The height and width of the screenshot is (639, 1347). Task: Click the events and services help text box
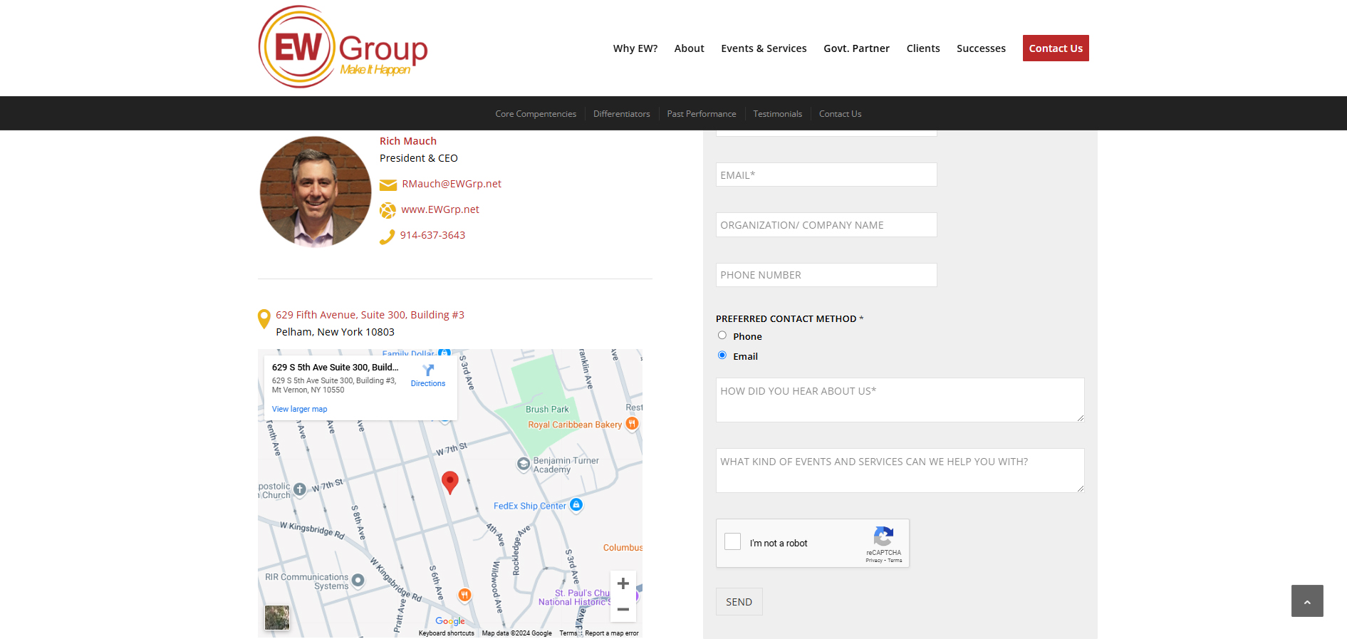(x=900, y=470)
